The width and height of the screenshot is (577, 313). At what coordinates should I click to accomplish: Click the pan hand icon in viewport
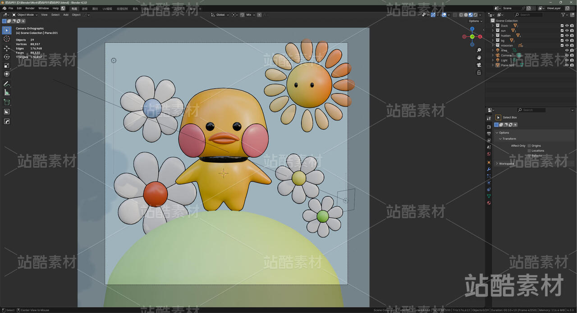click(479, 58)
